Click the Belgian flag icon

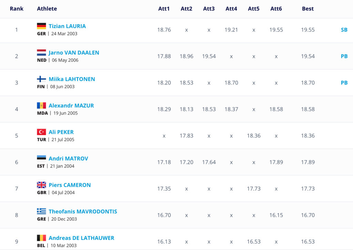pos(41,238)
